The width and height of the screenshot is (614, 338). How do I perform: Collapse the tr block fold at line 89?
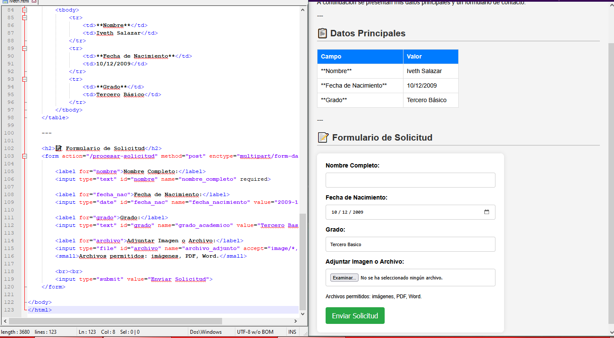[24, 48]
